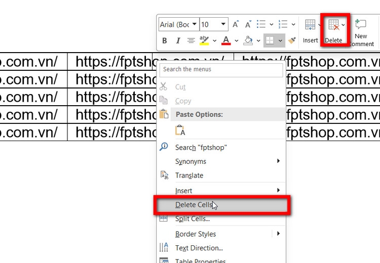Decrease font size with shrink icon

coord(248,24)
